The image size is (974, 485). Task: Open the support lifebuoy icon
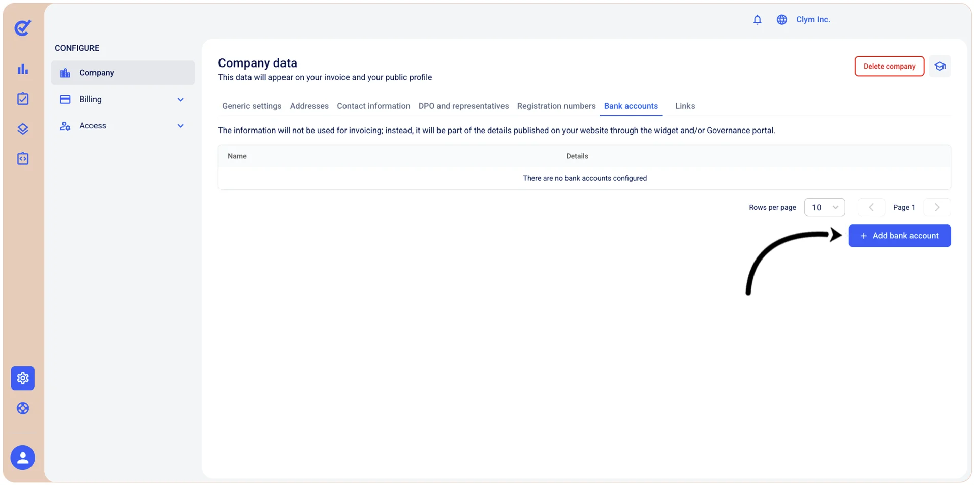pyautogui.click(x=23, y=408)
